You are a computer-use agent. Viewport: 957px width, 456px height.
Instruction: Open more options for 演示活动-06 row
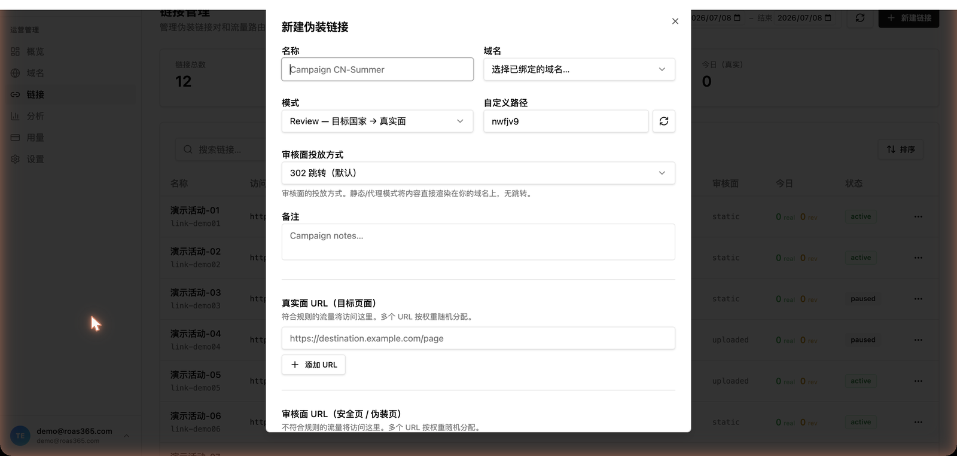coord(918,422)
